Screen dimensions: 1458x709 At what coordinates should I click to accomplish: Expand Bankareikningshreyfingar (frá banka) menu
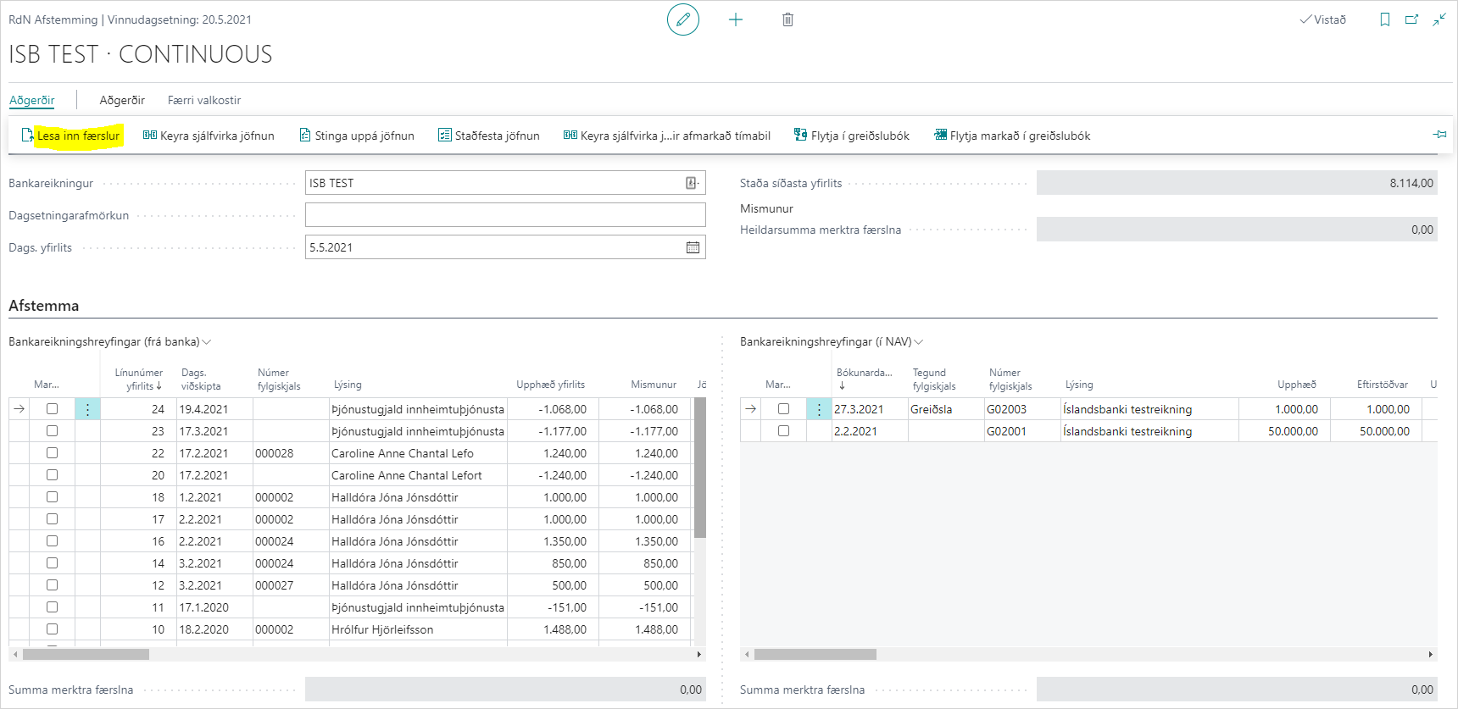pos(110,341)
